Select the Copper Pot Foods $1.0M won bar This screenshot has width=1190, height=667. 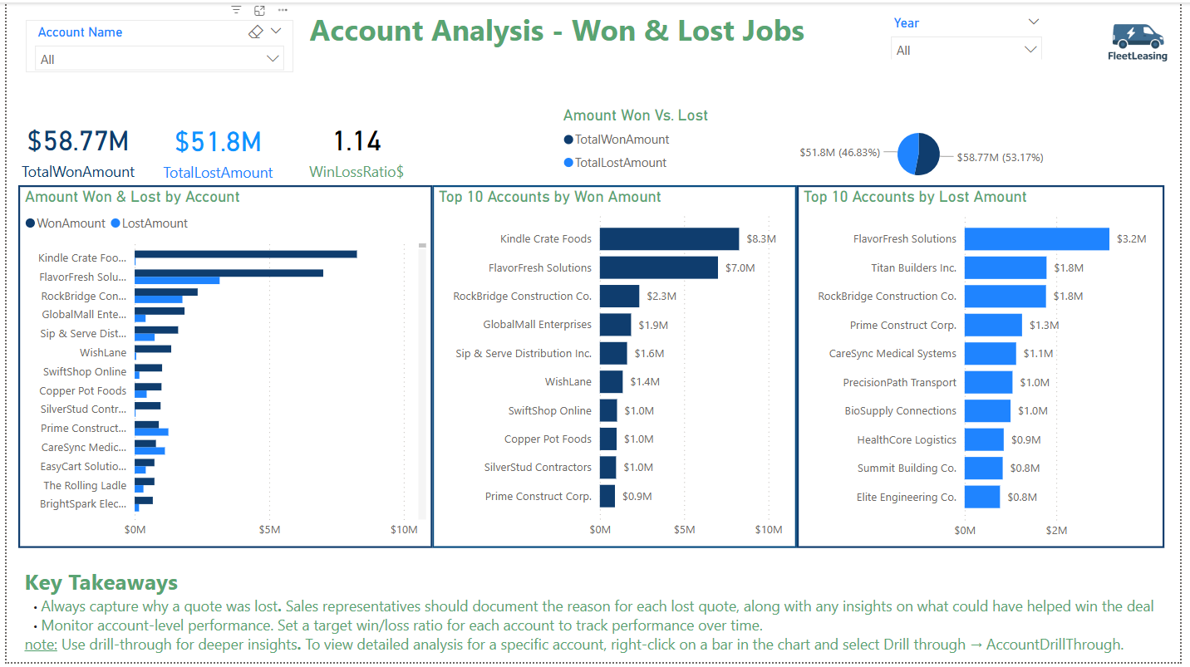[x=608, y=439]
